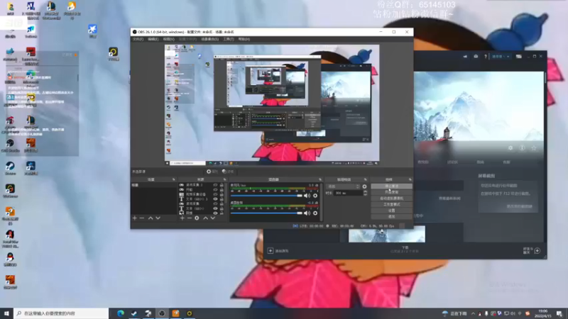Open scene transition type dropdown

coord(343,186)
